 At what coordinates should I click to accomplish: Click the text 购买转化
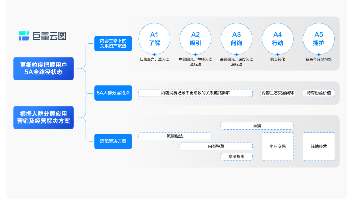pyautogui.click(x=278, y=59)
